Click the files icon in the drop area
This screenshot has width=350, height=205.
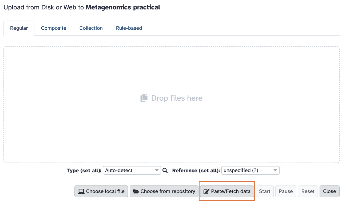[144, 98]
